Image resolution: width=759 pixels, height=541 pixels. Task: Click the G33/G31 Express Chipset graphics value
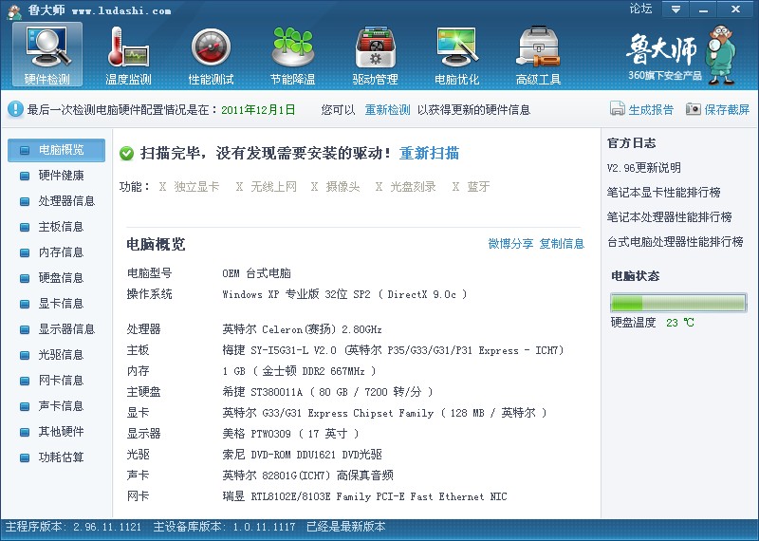(x=384, y=413)
